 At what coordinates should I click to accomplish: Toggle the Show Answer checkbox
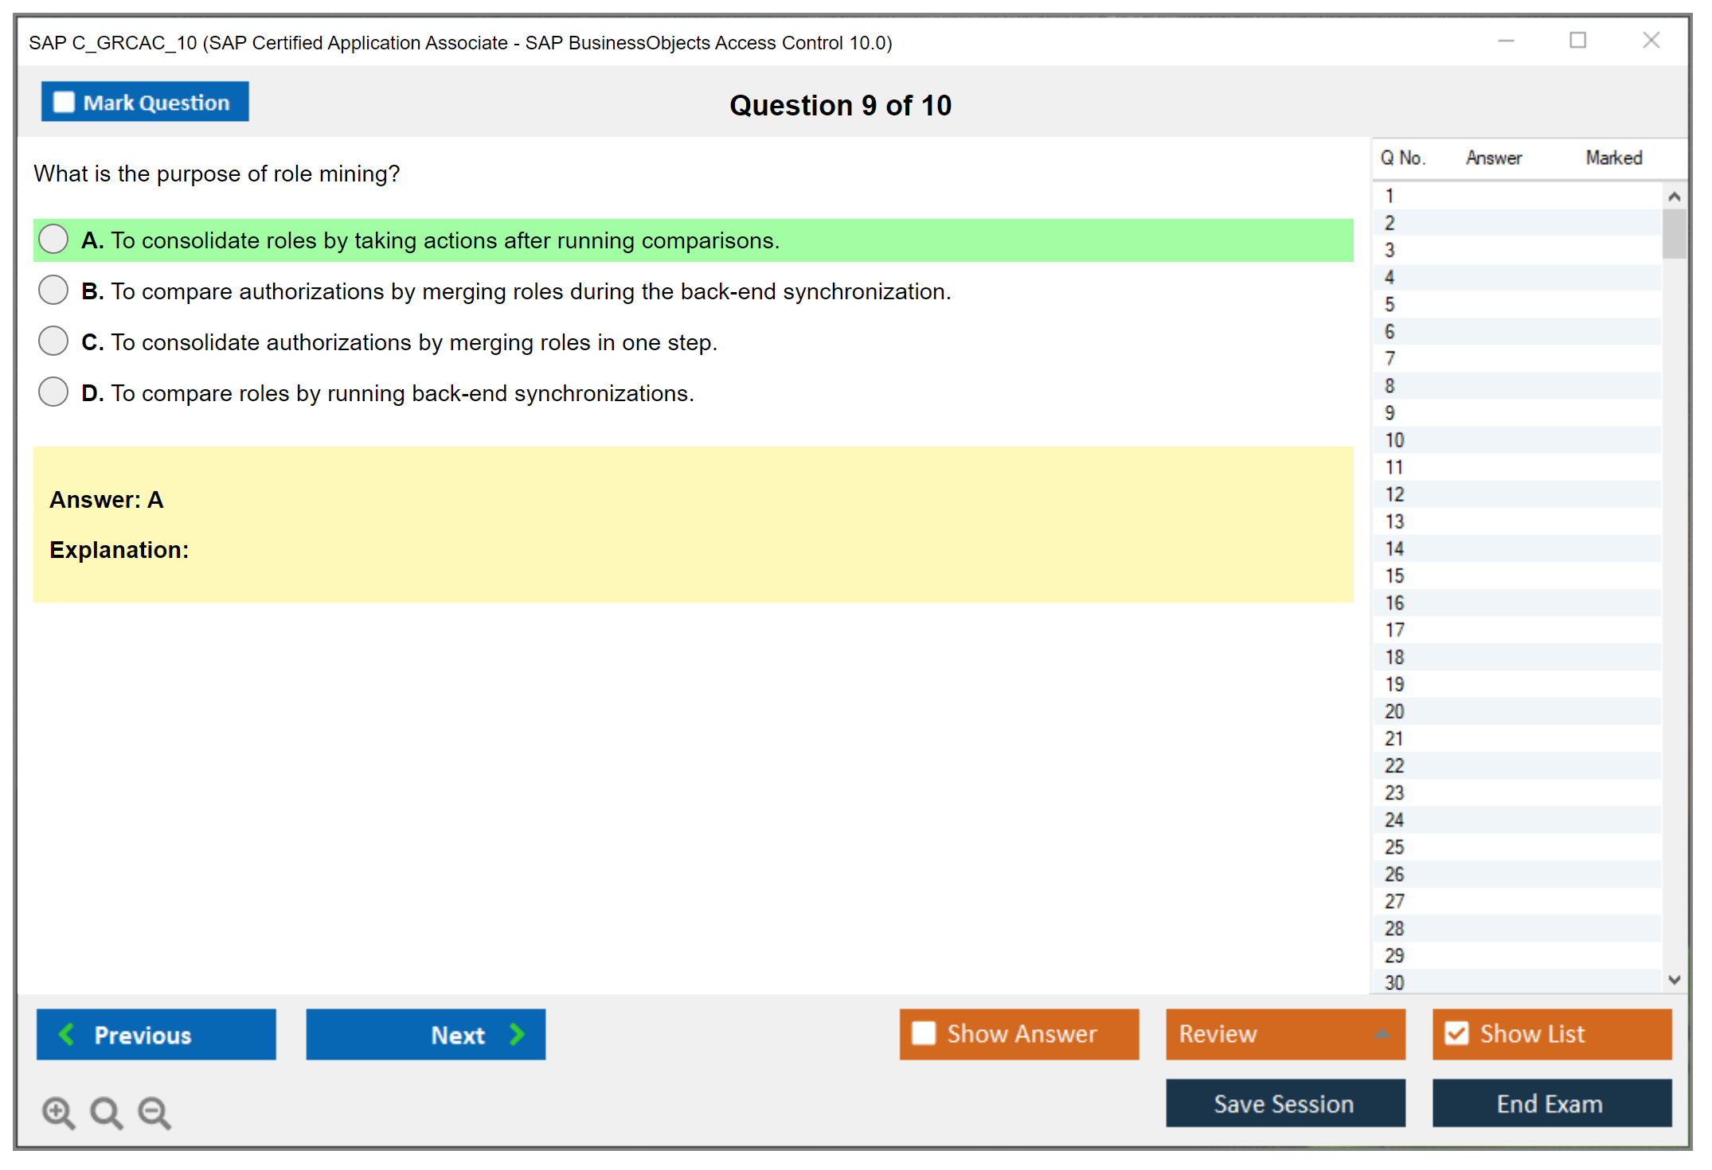924,1033
